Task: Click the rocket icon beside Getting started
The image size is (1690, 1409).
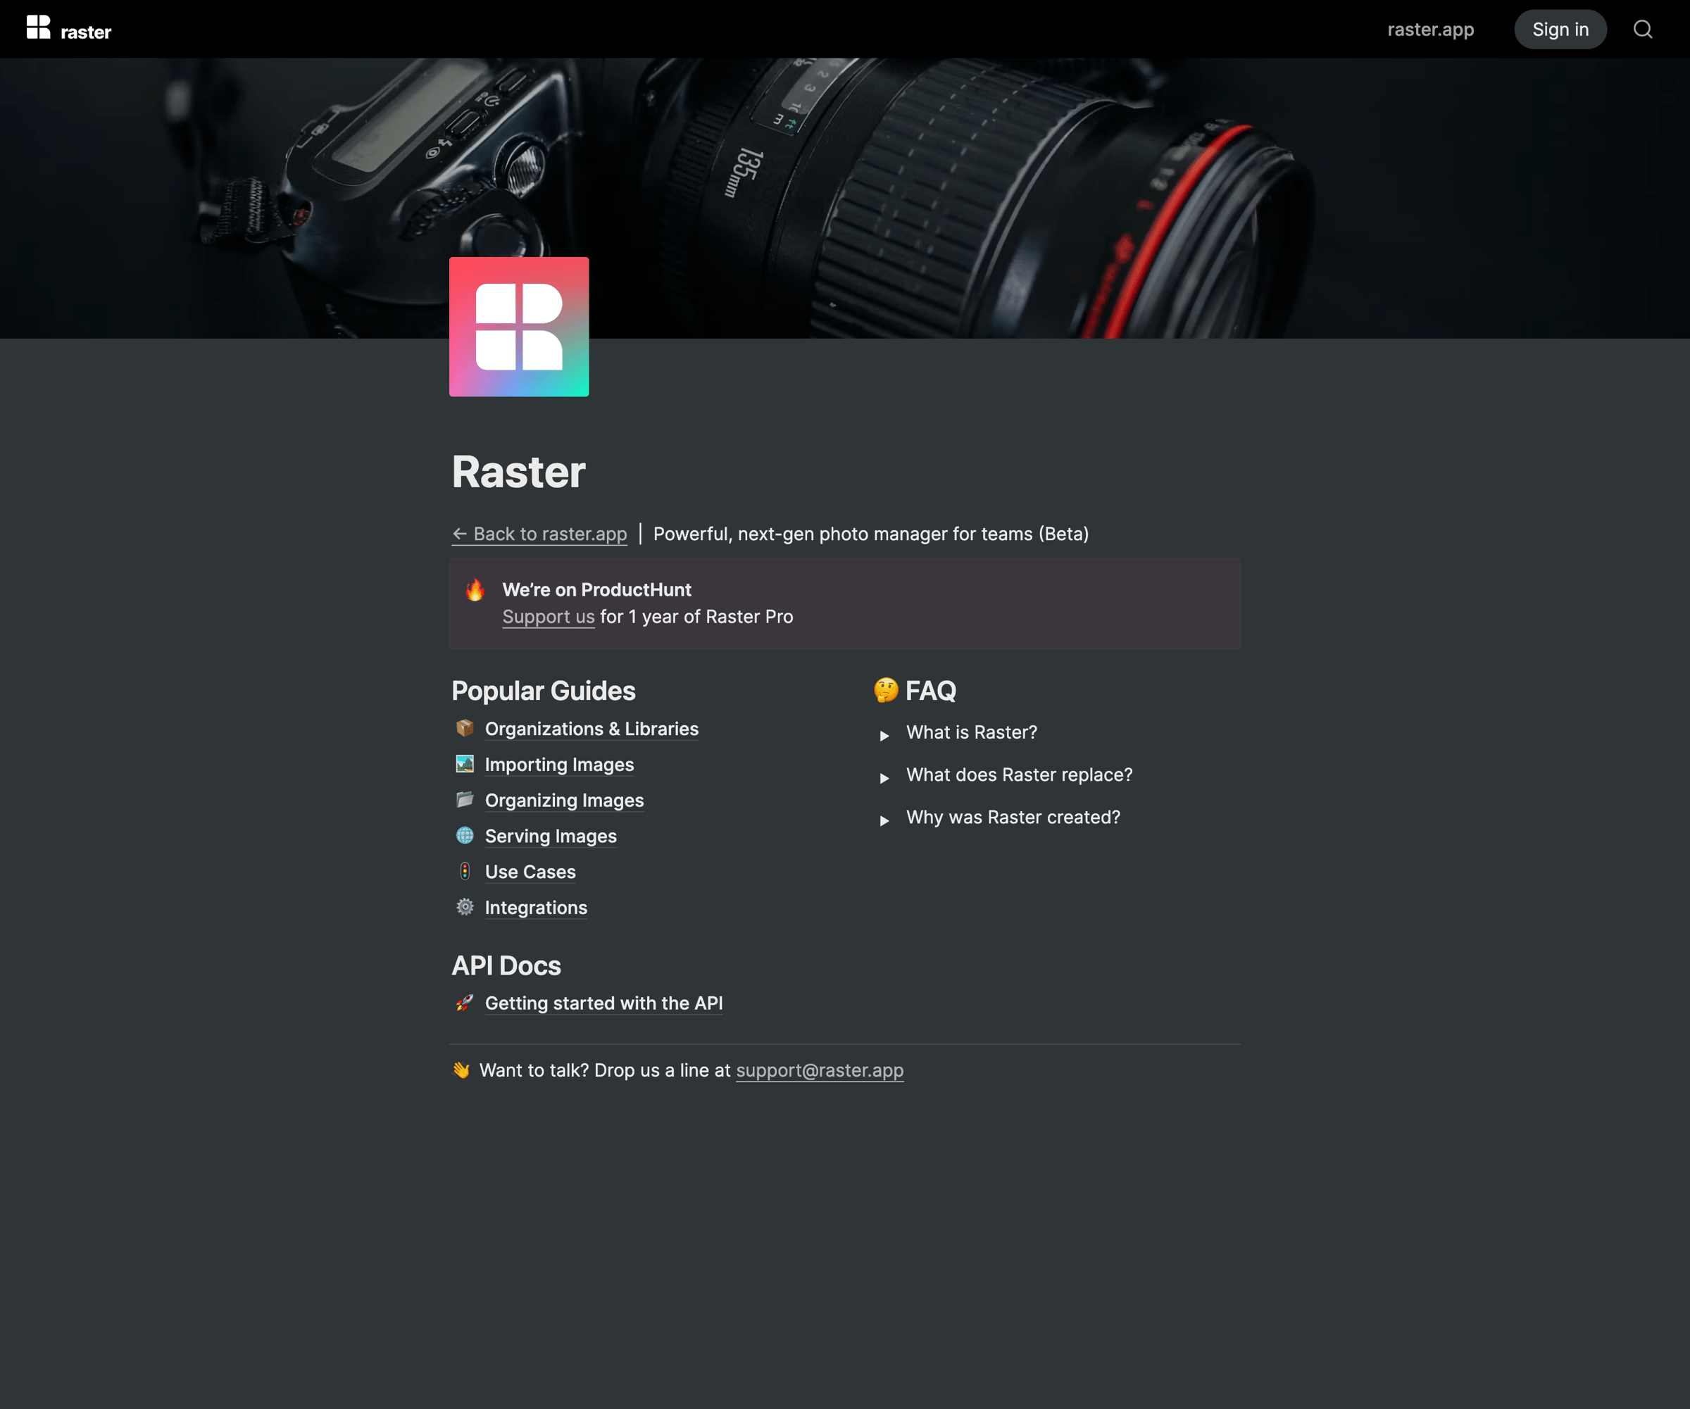Action: (465, 1003)
